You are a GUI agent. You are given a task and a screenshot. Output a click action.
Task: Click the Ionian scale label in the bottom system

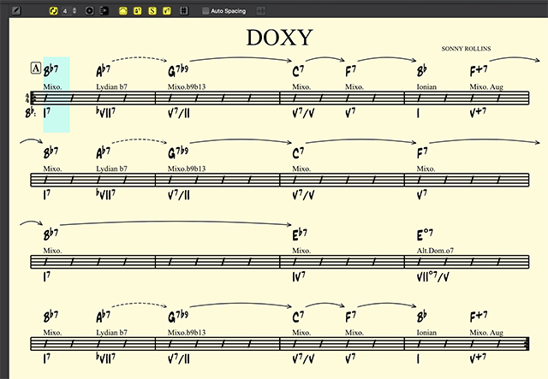point(426,333)
